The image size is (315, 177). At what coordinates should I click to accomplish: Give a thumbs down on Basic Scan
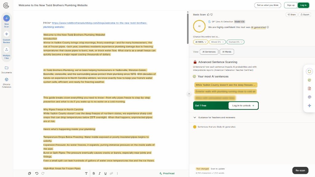click(212, 15)
